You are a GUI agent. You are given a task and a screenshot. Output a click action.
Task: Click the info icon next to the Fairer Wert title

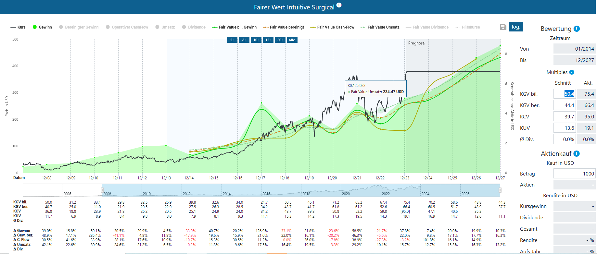[x=339, y=5]
